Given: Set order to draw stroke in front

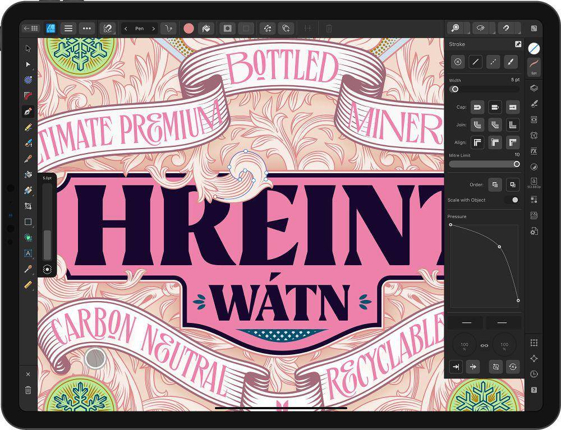Looking at the screenshot, I should 513,184.
